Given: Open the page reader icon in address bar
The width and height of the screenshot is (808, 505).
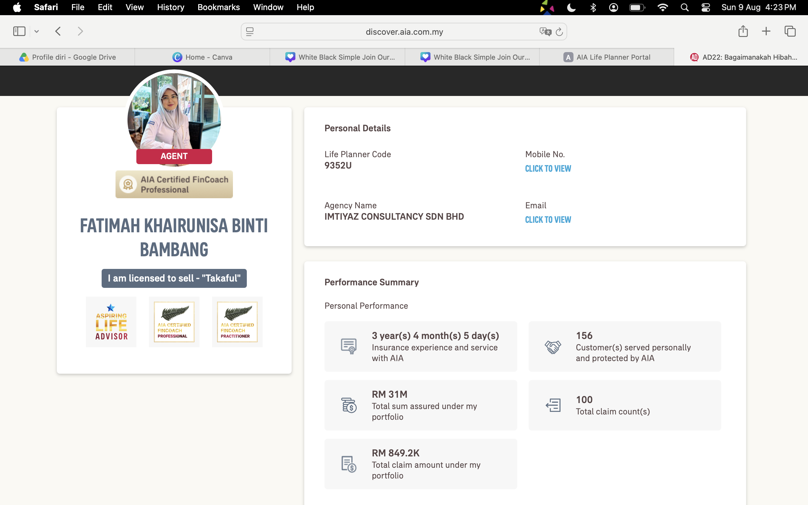Looking at the screenshot, I should pos(250,32).
